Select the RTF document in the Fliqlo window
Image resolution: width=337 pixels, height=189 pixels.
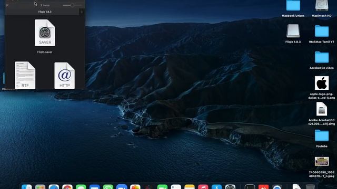(25, 75)
